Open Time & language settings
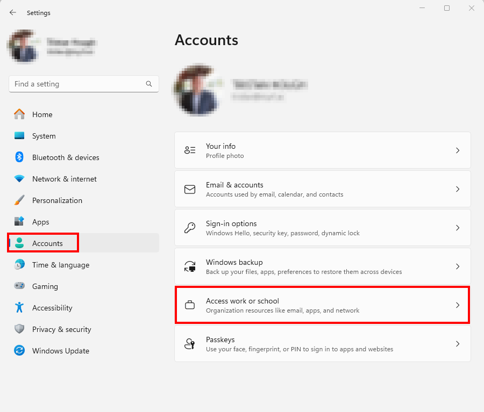484x412 pixels. 84,265
